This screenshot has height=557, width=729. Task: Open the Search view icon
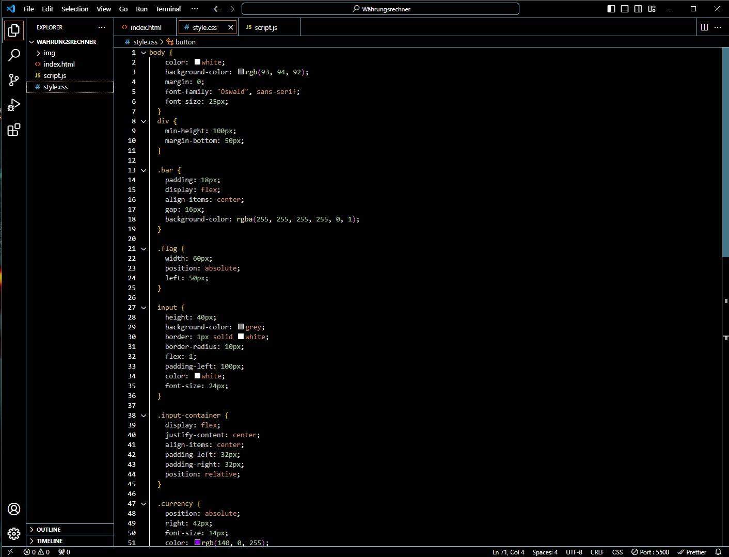coord(14,55)
